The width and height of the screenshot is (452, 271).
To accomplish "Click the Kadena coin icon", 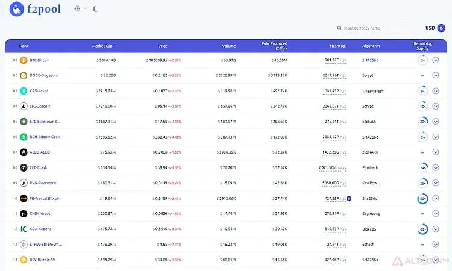I will pos(24,229).
